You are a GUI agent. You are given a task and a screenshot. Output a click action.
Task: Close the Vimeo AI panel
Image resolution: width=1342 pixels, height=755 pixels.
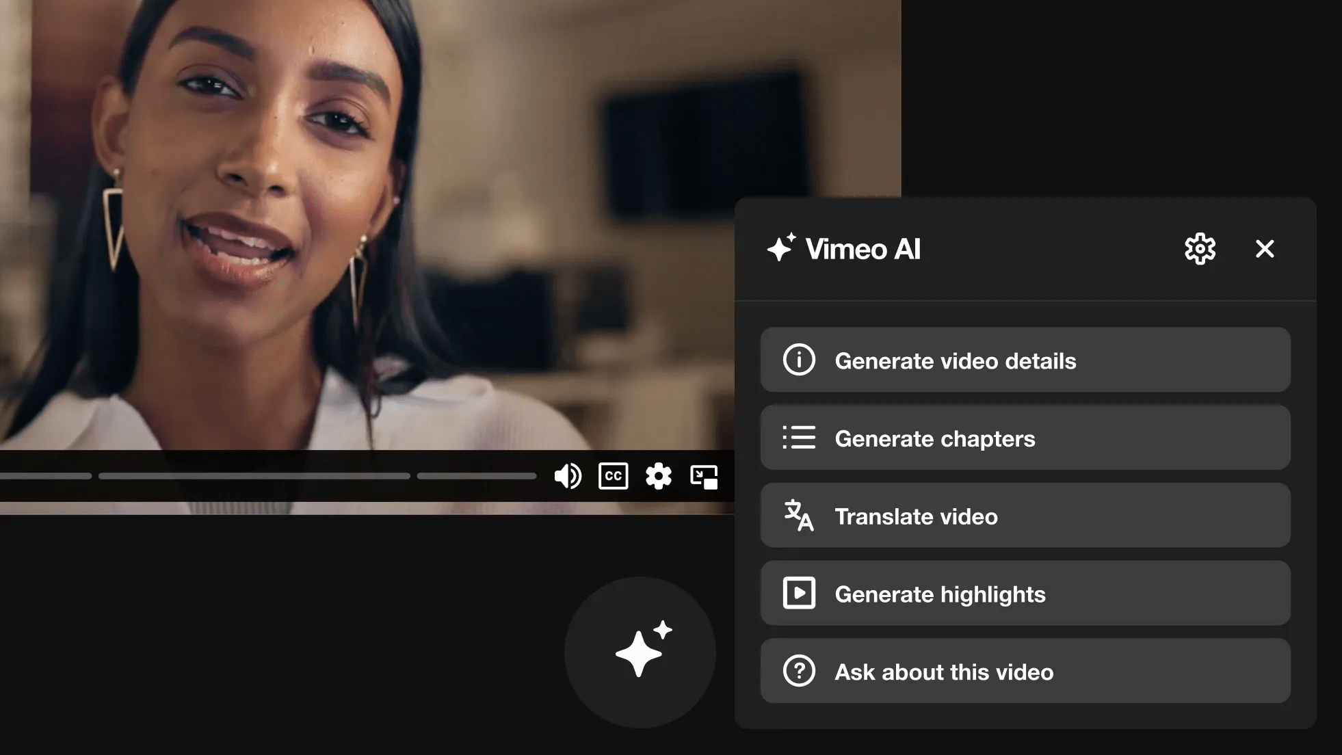[x=1265, y=249]
